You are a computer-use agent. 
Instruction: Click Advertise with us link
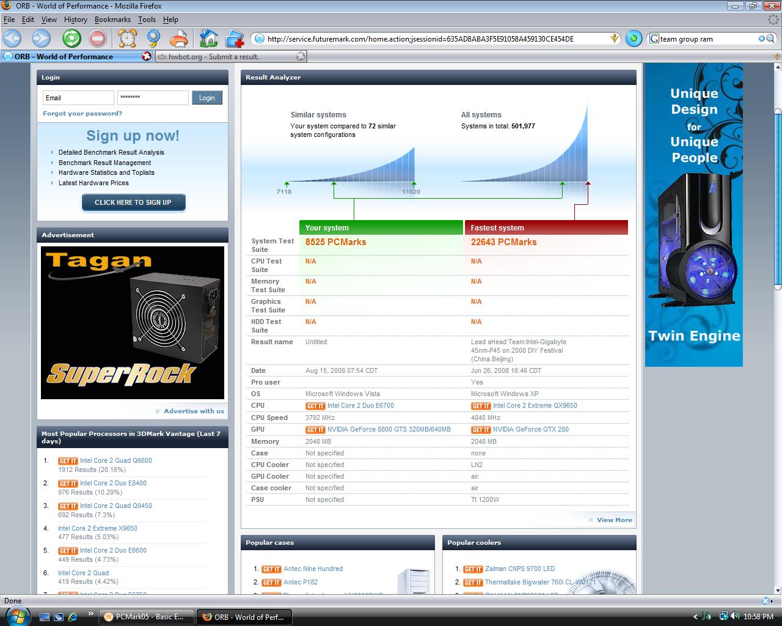point(194,411)
